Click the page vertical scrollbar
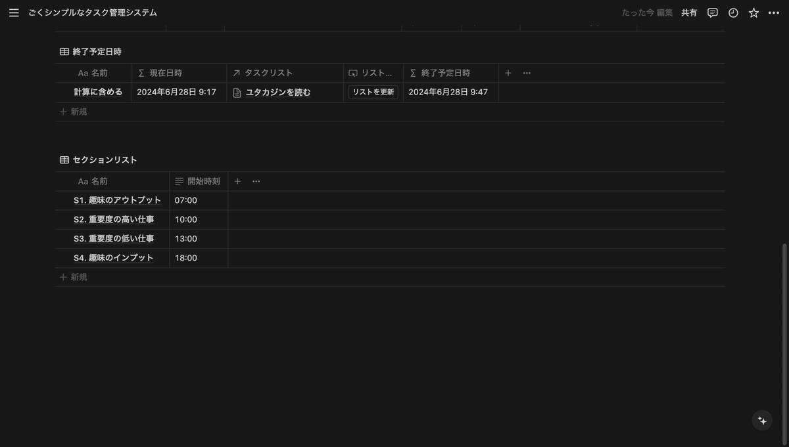Screen dimensions: 789x447 pos(784,343)
